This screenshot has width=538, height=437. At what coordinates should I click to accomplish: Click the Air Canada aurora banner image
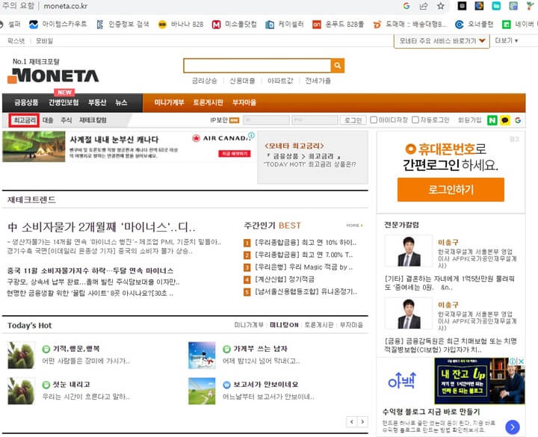pyautogui.click(x=34, y=146)
